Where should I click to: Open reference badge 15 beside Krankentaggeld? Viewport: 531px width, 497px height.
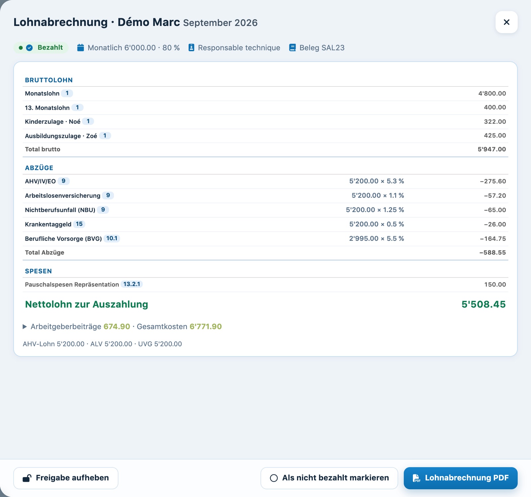[79, 224]
